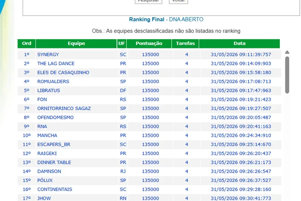Select the UF column header
This screenshot has width=301, height=201.
click(122, 43)
